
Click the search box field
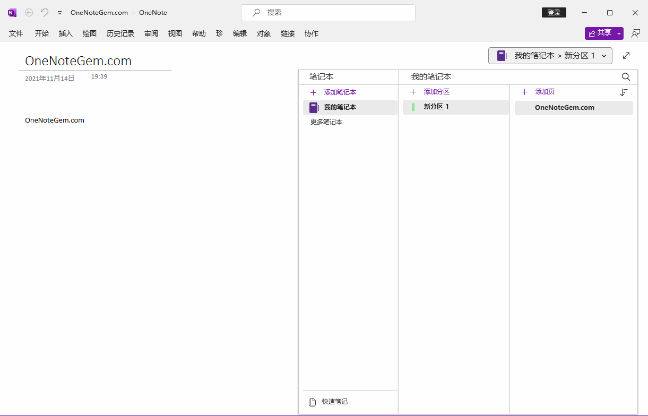[328, 13]
